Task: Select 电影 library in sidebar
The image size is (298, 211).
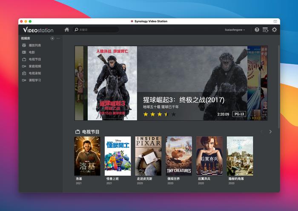Action: point(32,52)
